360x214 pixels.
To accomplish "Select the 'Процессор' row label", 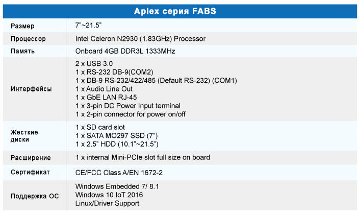I will click(x=28, y=39).
